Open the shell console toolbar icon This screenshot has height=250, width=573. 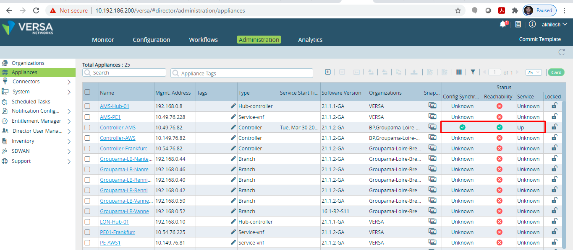(x=356, y=72)
